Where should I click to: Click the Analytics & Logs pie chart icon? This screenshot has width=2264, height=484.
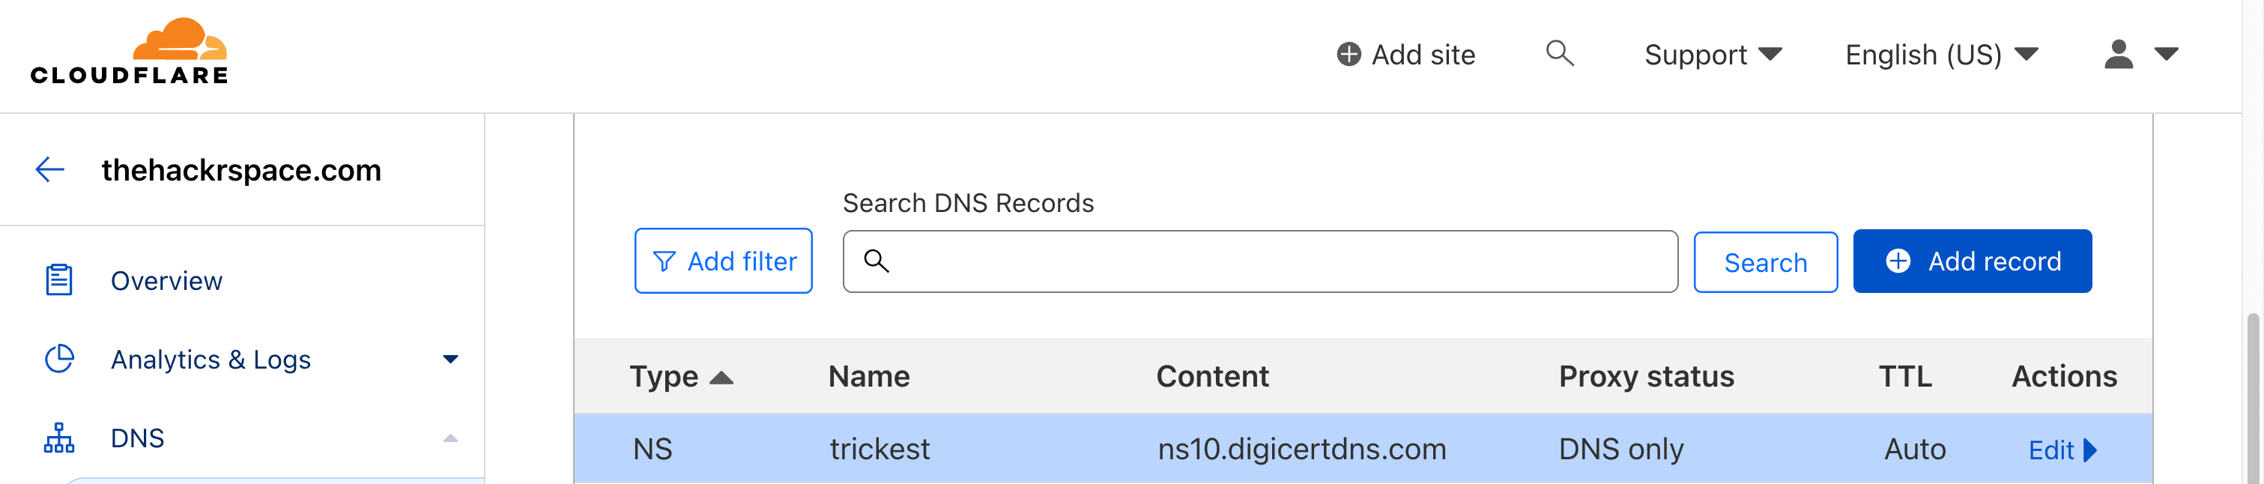click(x=59, y=358)
